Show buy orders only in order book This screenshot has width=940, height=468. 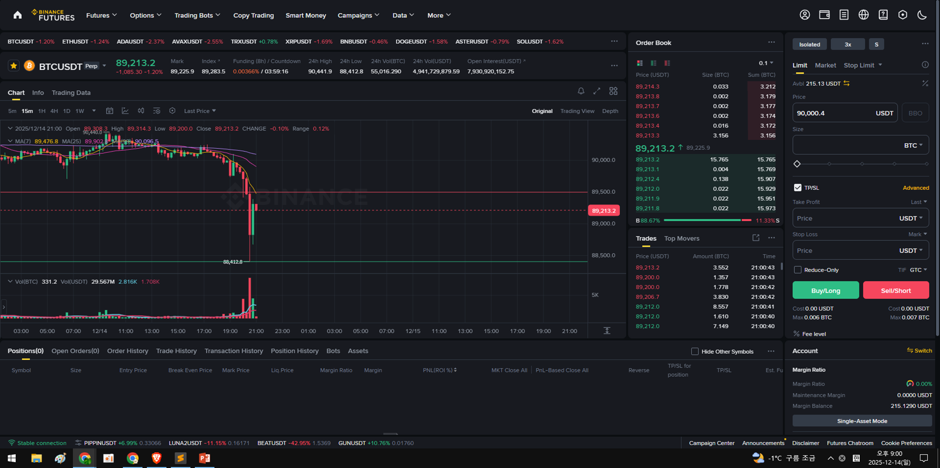point(653,63)
